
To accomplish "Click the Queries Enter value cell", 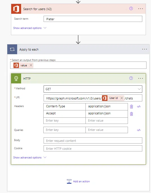I will pos(107,130).
